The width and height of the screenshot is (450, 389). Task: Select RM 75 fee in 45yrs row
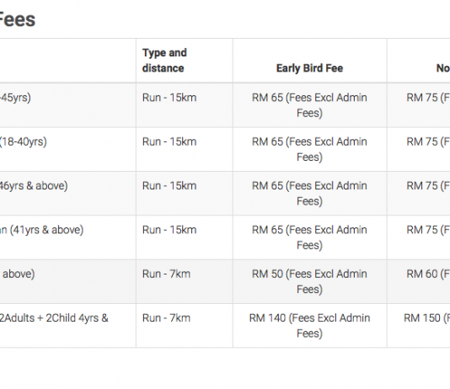point(428,98)
